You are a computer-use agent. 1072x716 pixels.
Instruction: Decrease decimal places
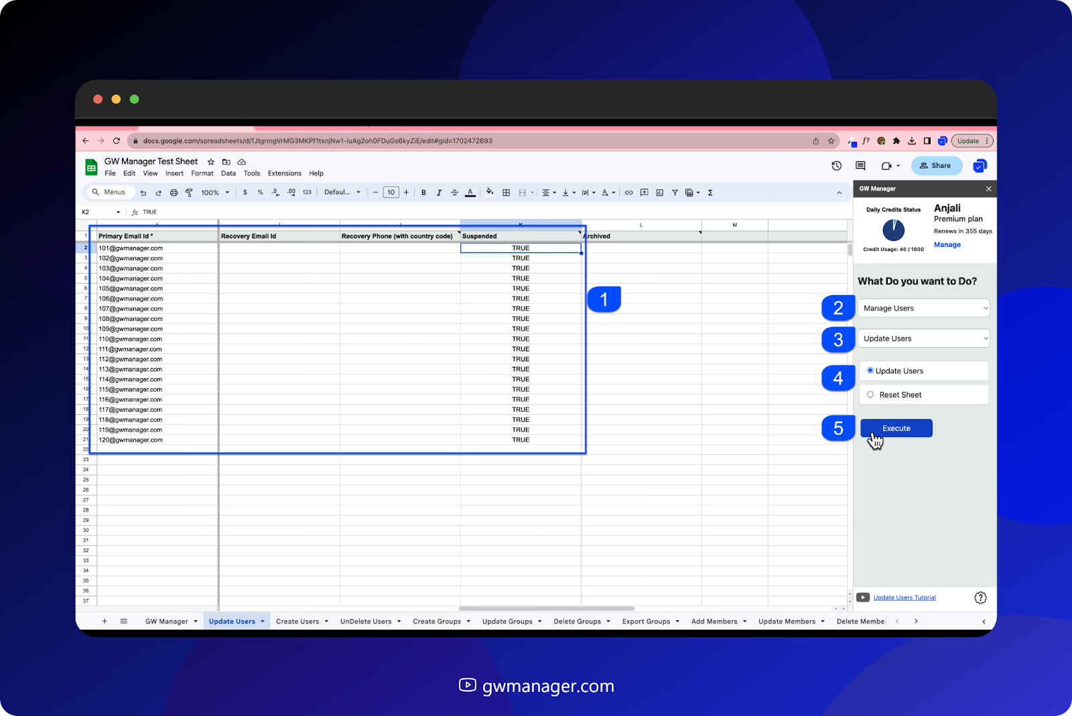[275, 193]
